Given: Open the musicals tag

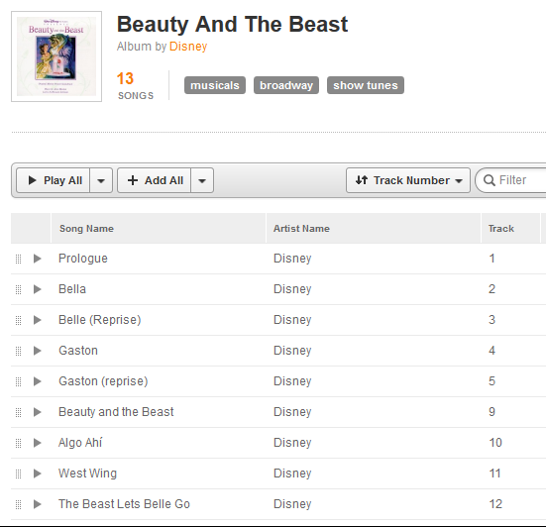Looking at the screenshot, I should (215, 85).
